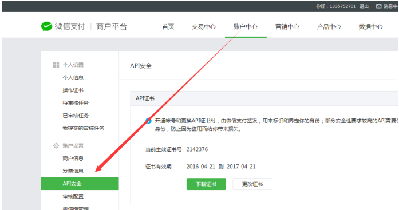399x210 pixels.
Task: Open 审核配置 sidebar entry
Action: coord(73,196)
